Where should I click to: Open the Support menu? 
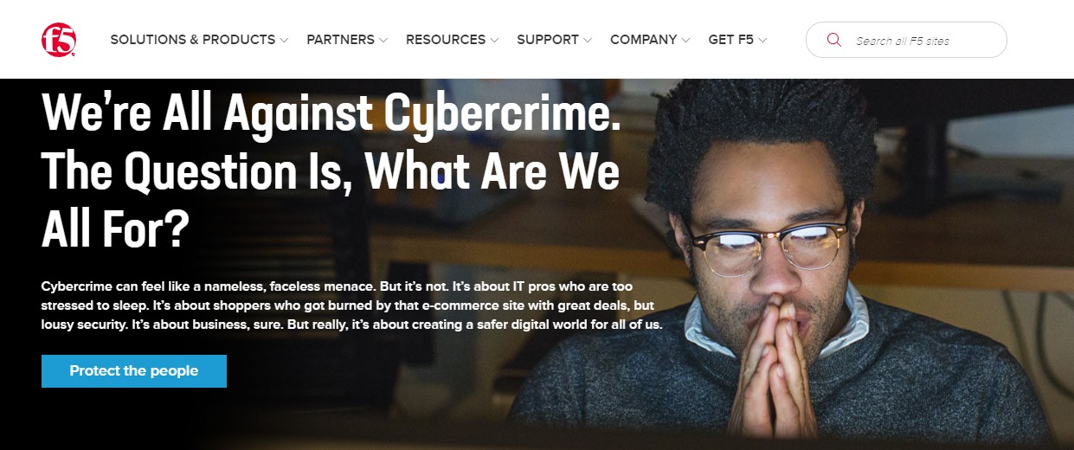[x=548, y=40]
